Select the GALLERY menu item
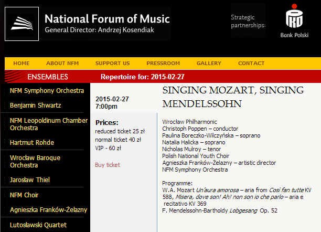 (x=209, y=64)
